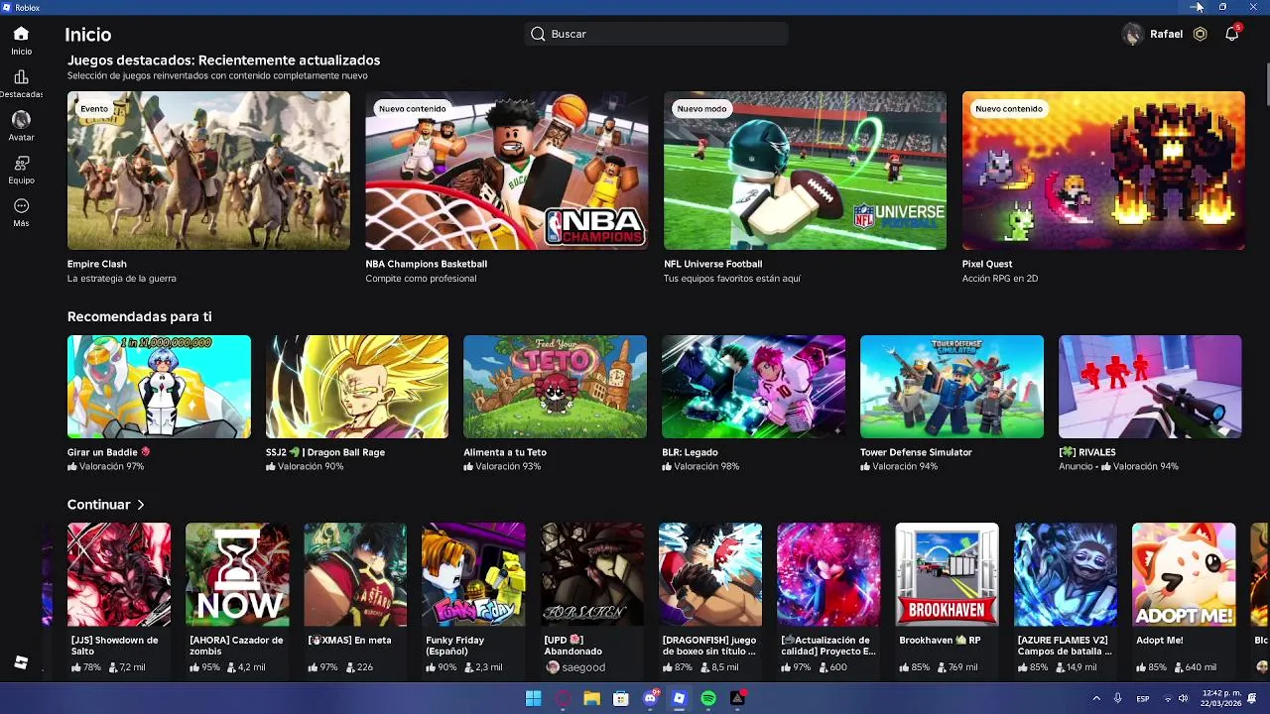Open the XMAS En meta thumbnail

tap(355, 575)
